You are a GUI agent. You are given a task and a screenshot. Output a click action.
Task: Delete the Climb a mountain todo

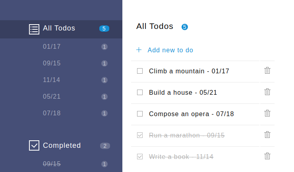[267, 71]
